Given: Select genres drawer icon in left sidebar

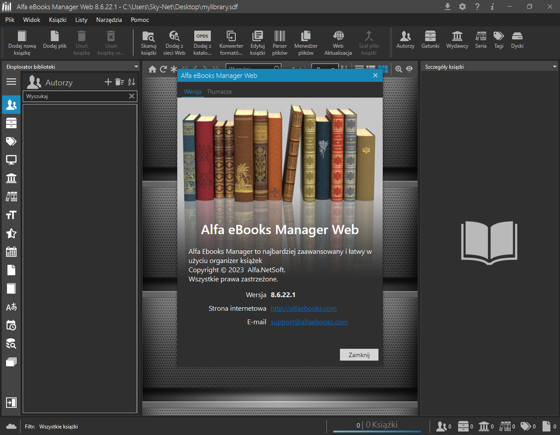Looking at the screenshot, I should tap(11, 123).
